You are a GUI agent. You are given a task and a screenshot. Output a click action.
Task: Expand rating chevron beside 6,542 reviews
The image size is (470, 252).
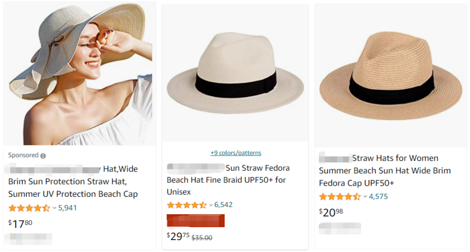tap(211, 205)
